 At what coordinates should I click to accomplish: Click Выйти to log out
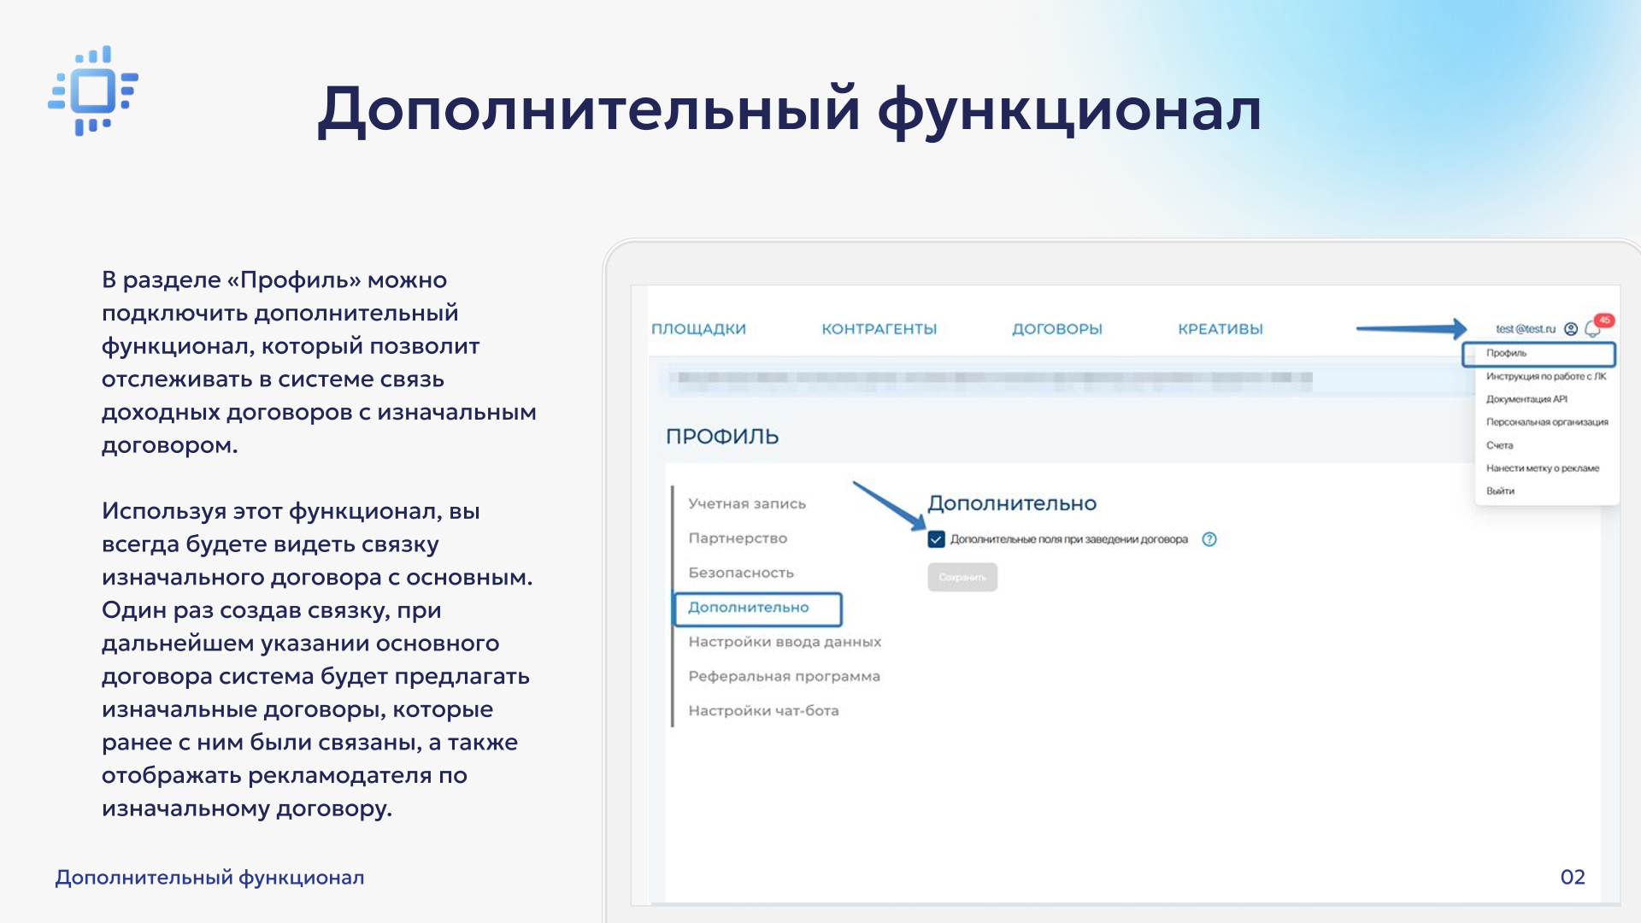(x=1500, y=491)
